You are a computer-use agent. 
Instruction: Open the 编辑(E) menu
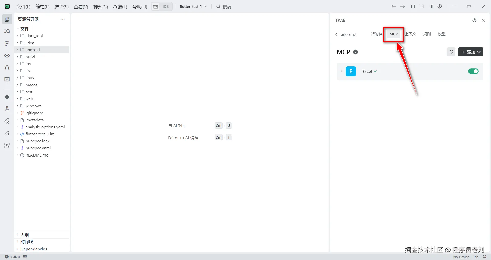pyautogui.click(x=42, y=7)
